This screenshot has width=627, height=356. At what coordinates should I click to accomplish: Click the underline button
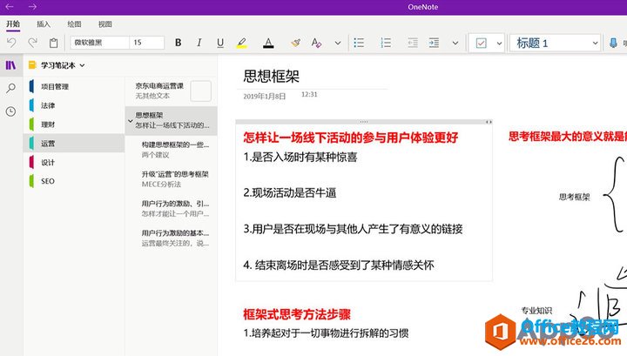219,43
